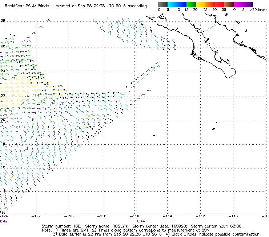Click the '>50 knots' legend label
The width and height of the screenshot is (269, 237).
coord(258,10)
